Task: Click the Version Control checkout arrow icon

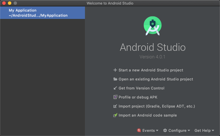Action: click(115, 88)
